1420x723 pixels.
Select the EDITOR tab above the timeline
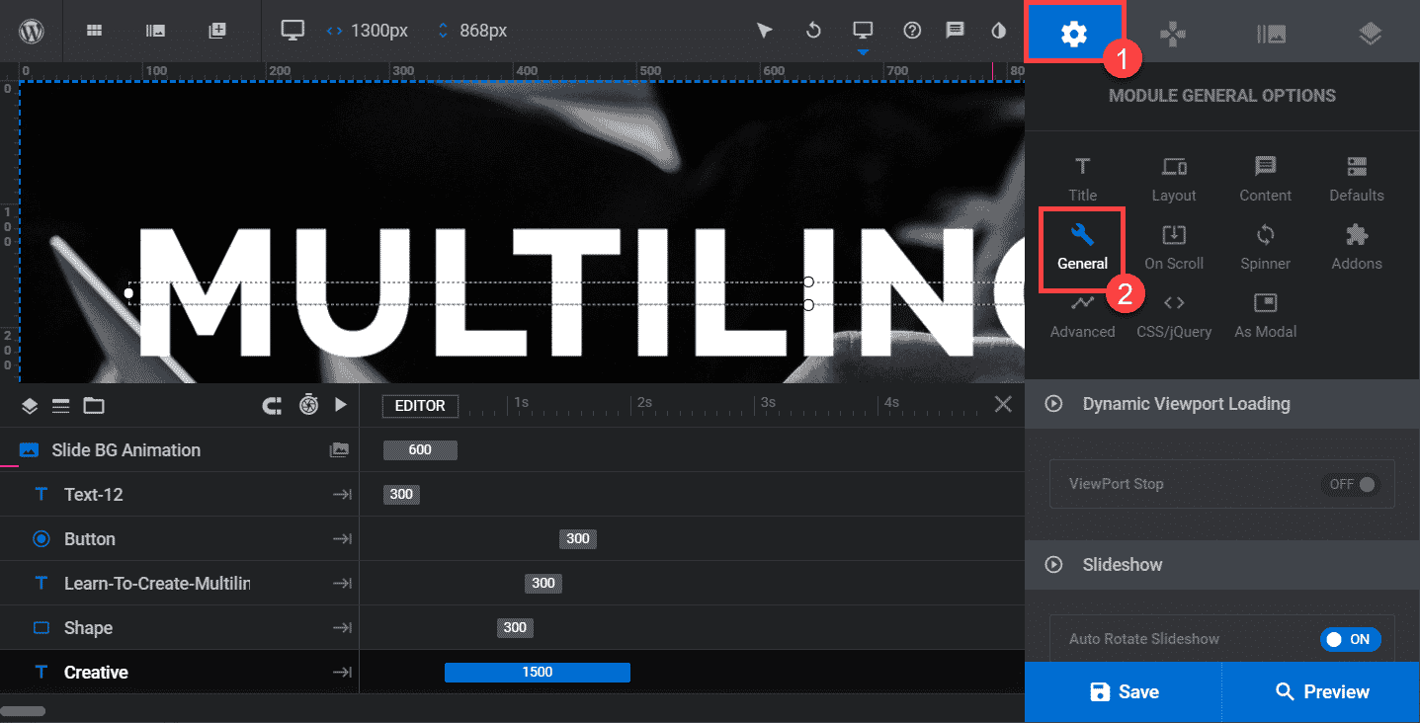(x=419, y=405)
